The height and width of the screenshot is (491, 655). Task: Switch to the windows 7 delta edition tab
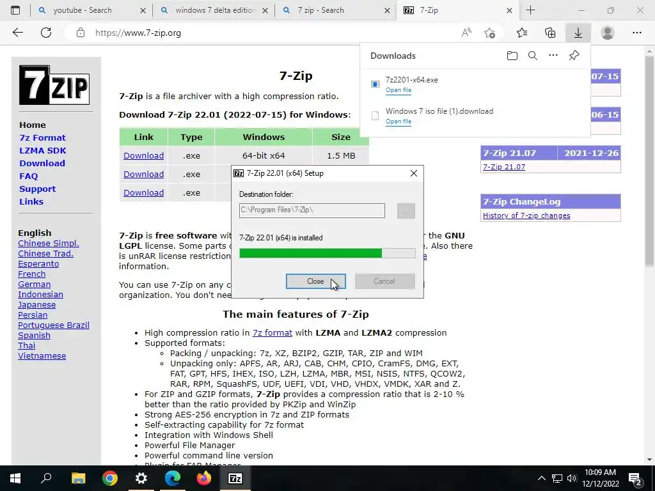[215, 10]
